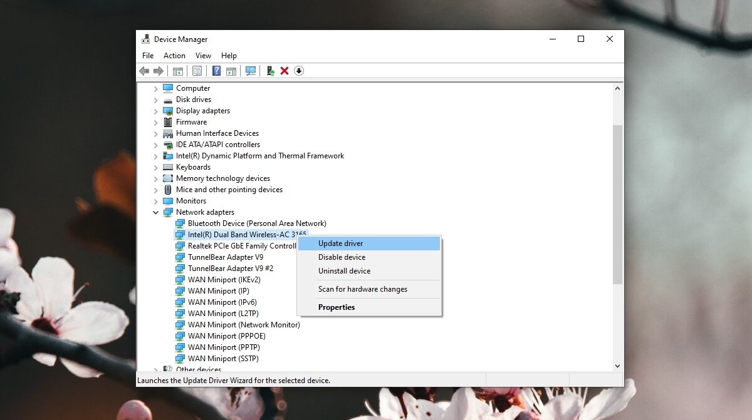Click the Uninstall device red X icon
Screen dimensions: 752x420
coord(285,70)
